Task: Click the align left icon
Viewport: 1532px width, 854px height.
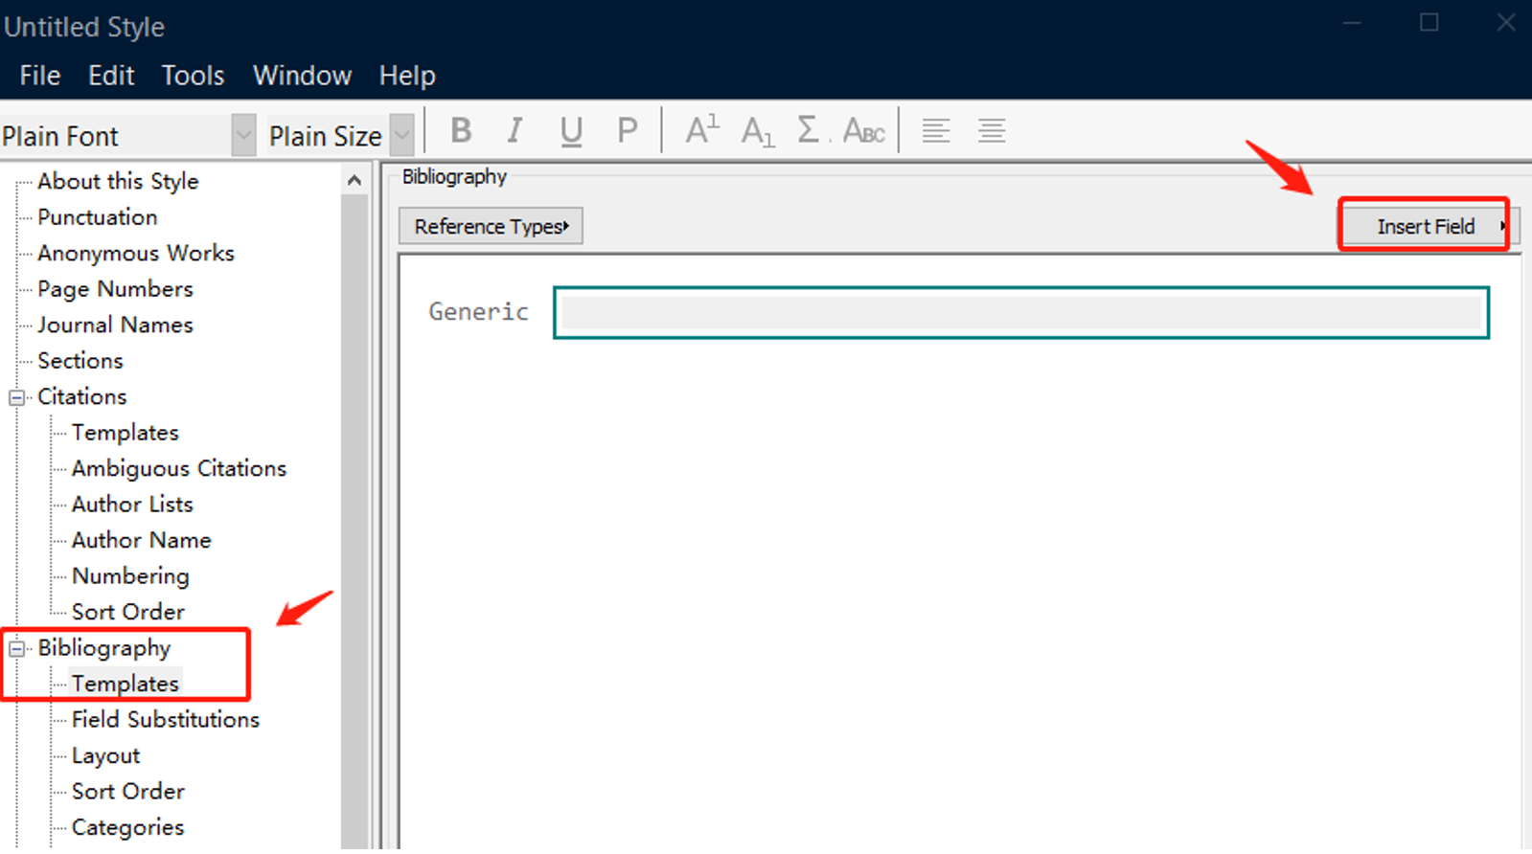Action: coord(936,130)
